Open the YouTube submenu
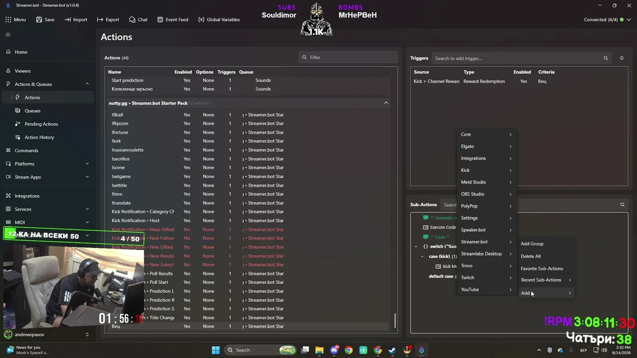The width and height of the screenshot is (637, 358). coord(486,289)
